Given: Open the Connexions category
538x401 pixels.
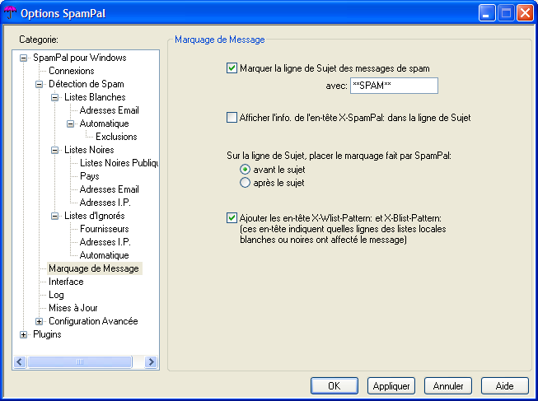Looking at the screenshot, I should (72, 71).
